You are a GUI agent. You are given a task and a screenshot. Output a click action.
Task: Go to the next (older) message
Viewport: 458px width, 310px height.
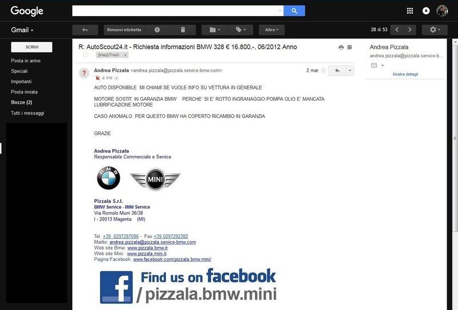[409, 30]
